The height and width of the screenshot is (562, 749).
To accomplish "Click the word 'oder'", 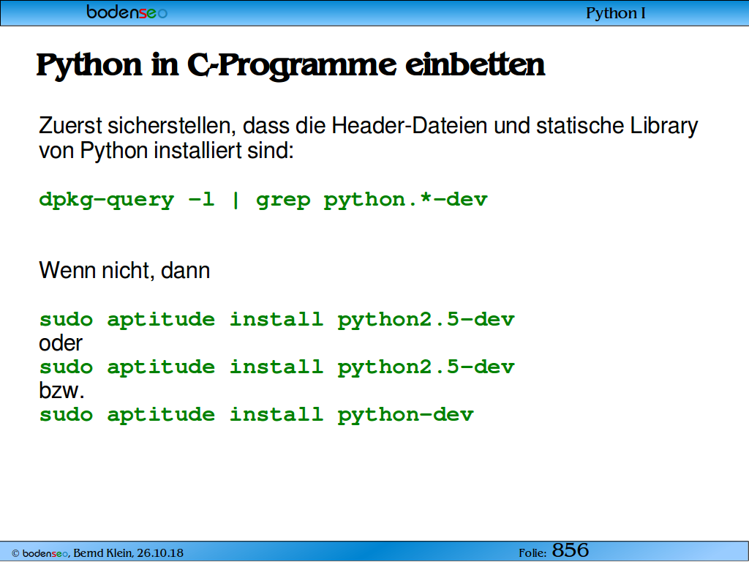I will (61, 343).
